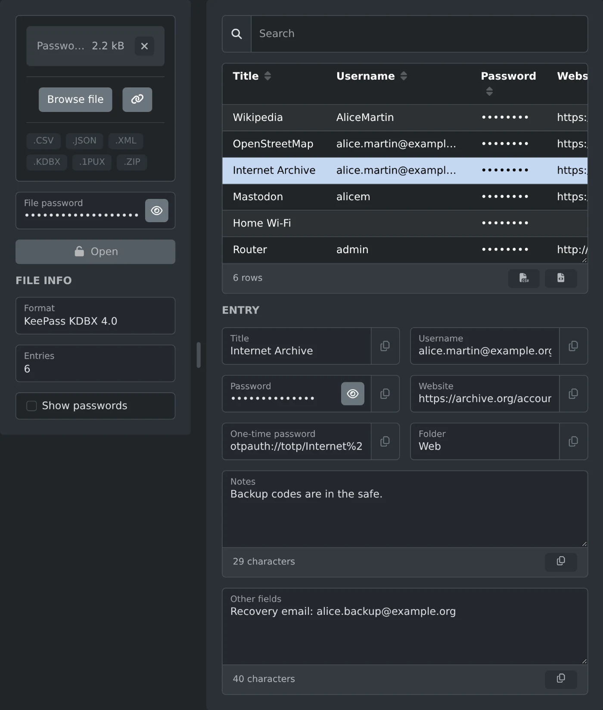
Task: Click the Open button
Action: coord(96,252)
